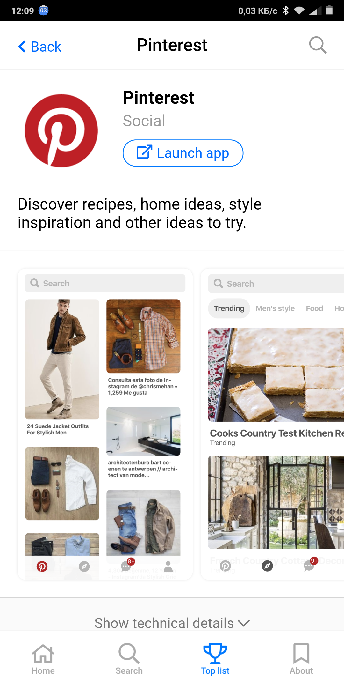
Task: Tap the Wi-Fi signal icon in status bar
Action: (x=299, y=11)
